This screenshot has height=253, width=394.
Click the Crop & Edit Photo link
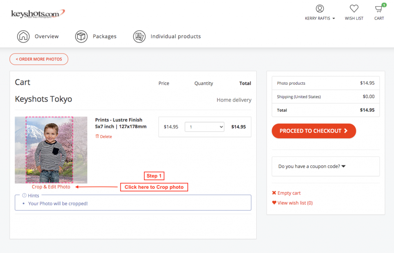[x=51, y=187]
